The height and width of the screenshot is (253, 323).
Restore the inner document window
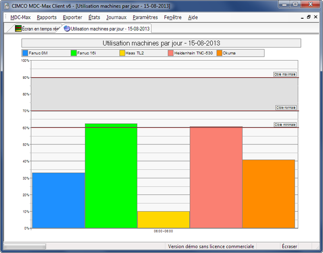point(308,17)
